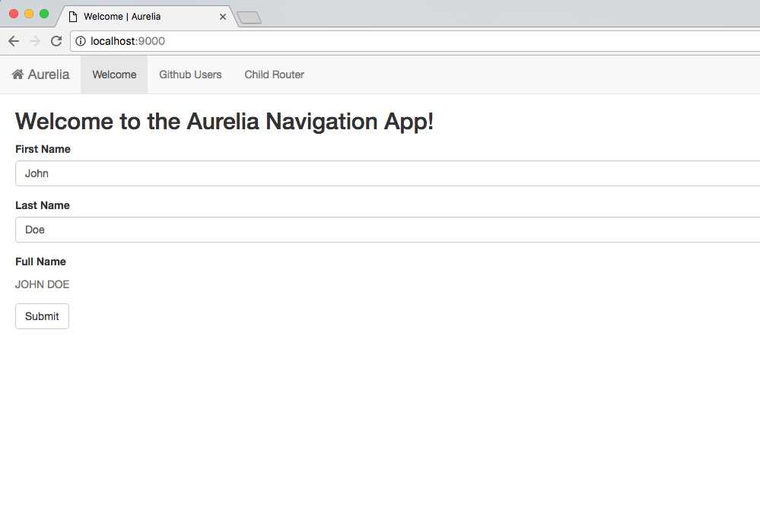Click the green zoom traffic light button
This screenshot has width=760, height=517.
click(x=43, y=13)
